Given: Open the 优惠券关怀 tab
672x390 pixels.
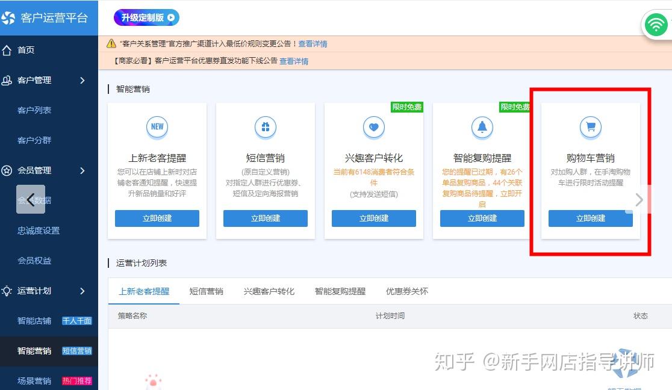Looking at the screenshot, I should tap(406, 291).
